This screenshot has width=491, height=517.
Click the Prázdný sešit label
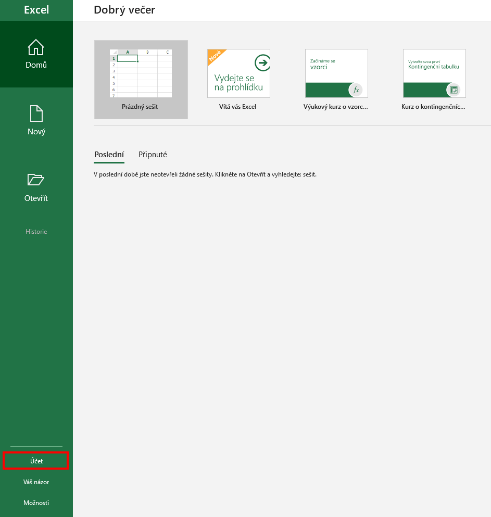click(x=140, y=107)
